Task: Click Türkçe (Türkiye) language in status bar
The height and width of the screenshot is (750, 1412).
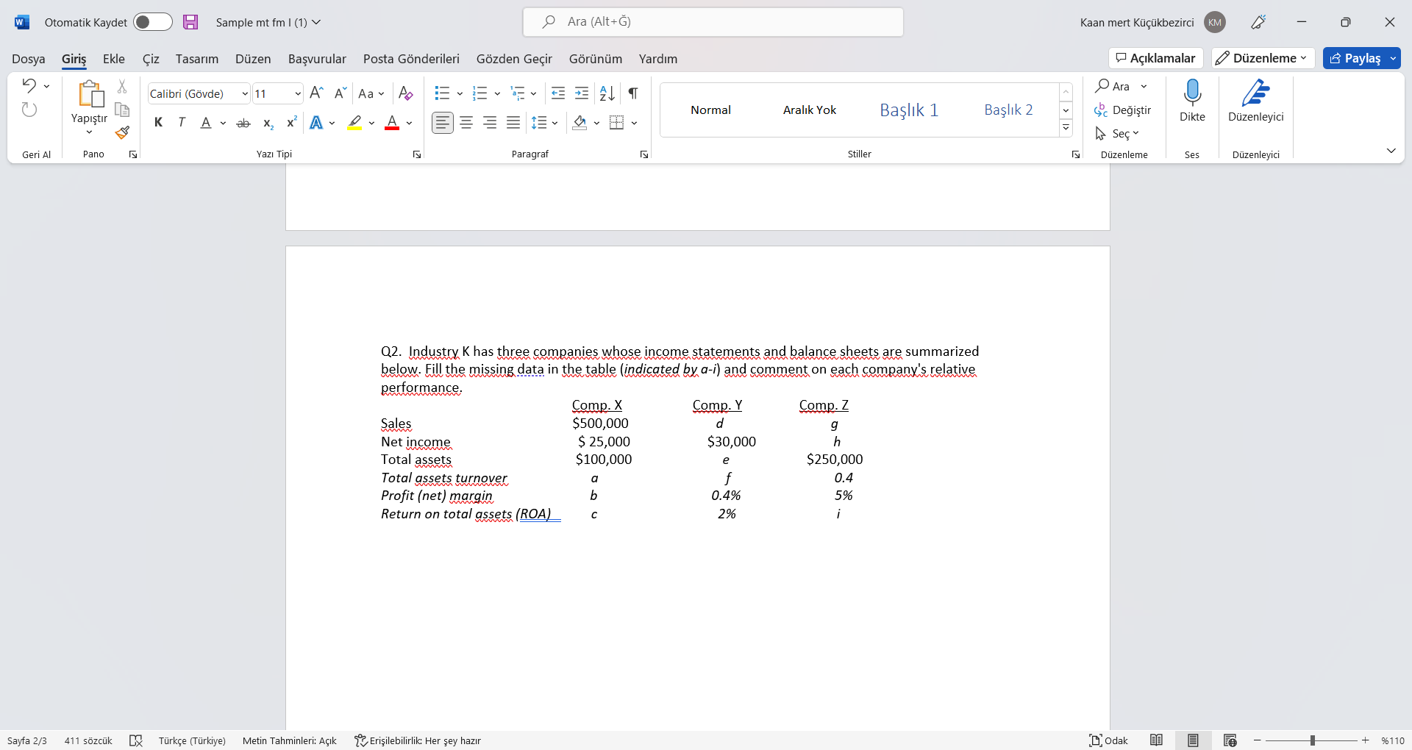Action: 192,740
